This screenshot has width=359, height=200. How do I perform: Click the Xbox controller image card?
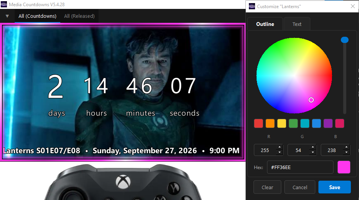(x=123, y=181)
